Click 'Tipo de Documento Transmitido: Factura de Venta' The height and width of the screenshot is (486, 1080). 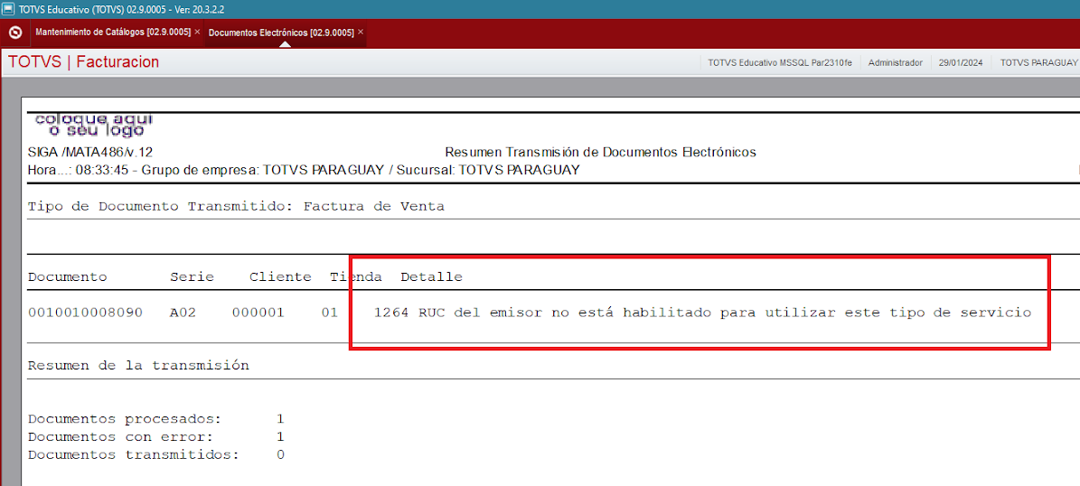tap(236, 207)
